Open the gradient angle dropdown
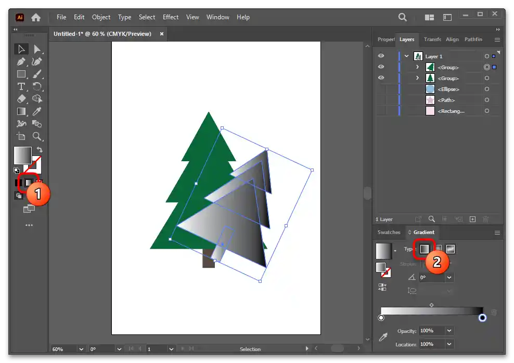This screenshot has width=514, height=363. point(449,278)
